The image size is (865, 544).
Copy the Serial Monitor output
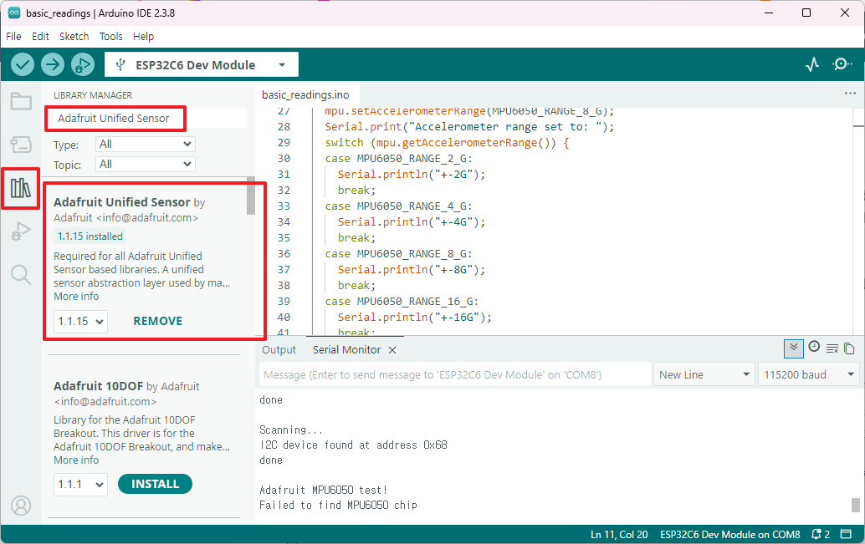pos(850,348)
